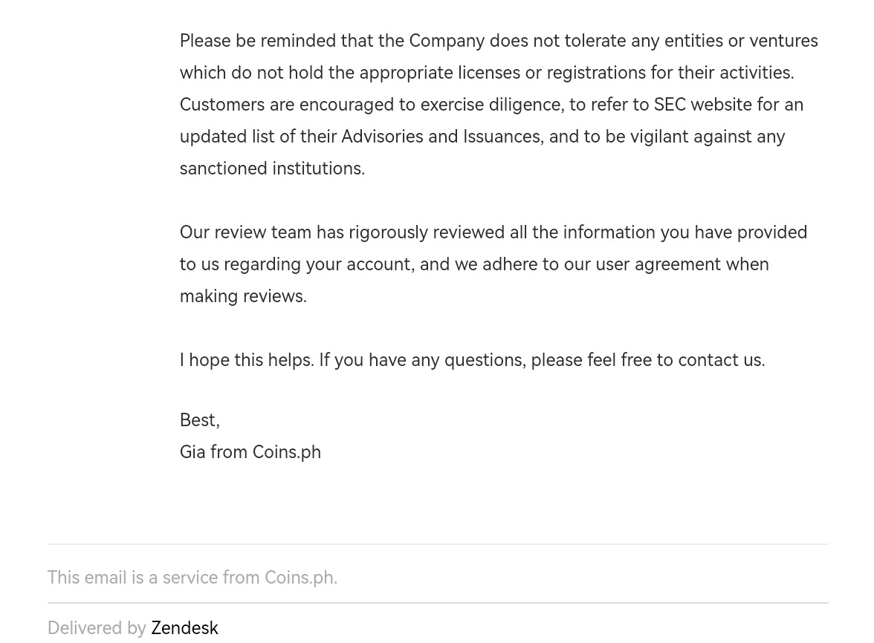Click the words "contact us" in the email
This screenshot has width=874, height=643.
tap(719, 360)
